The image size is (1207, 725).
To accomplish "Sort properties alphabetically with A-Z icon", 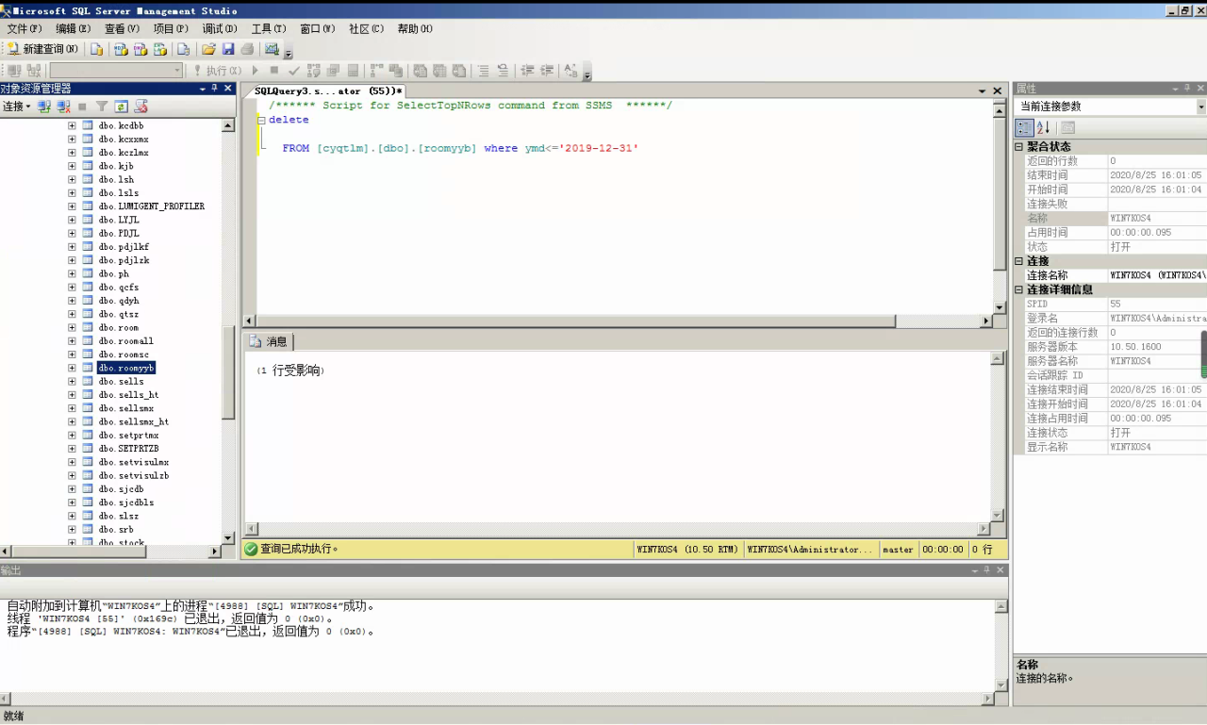I will point(1043,127).
